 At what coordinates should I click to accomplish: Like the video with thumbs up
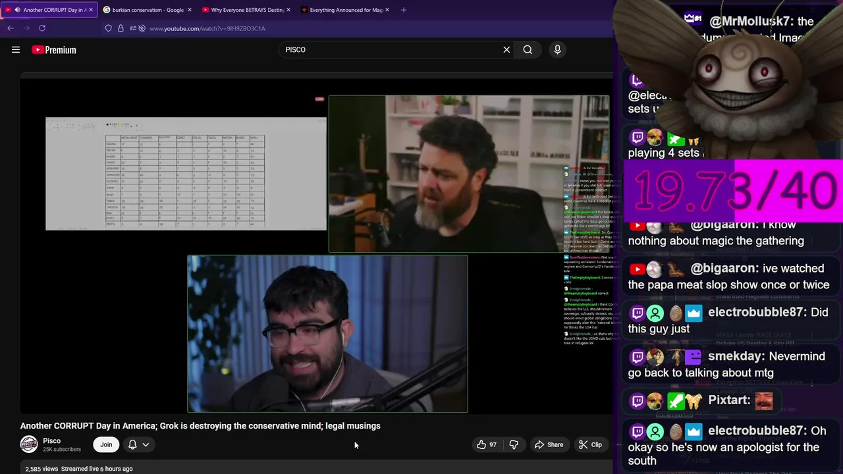pos(487,444)
